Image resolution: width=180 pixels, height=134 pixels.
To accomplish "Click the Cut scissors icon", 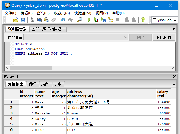I will (32, 20).
